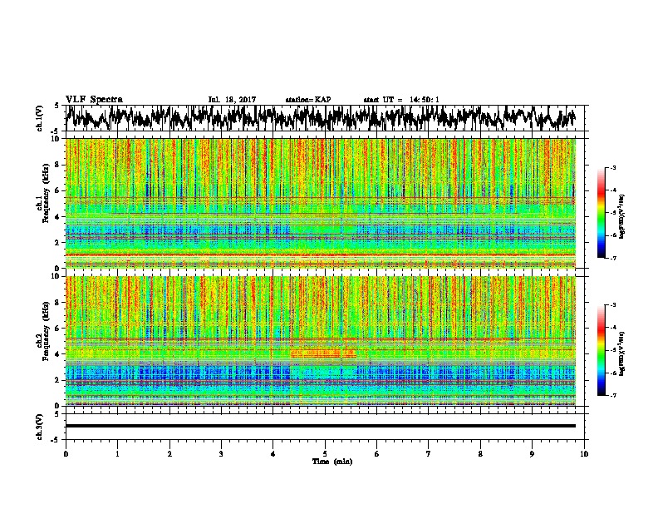Click the 'ch.3(V)' axis label

click(x=40, y=427)
